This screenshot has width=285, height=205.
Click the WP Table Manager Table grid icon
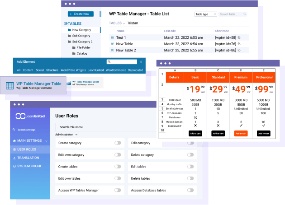click(10, 85)
